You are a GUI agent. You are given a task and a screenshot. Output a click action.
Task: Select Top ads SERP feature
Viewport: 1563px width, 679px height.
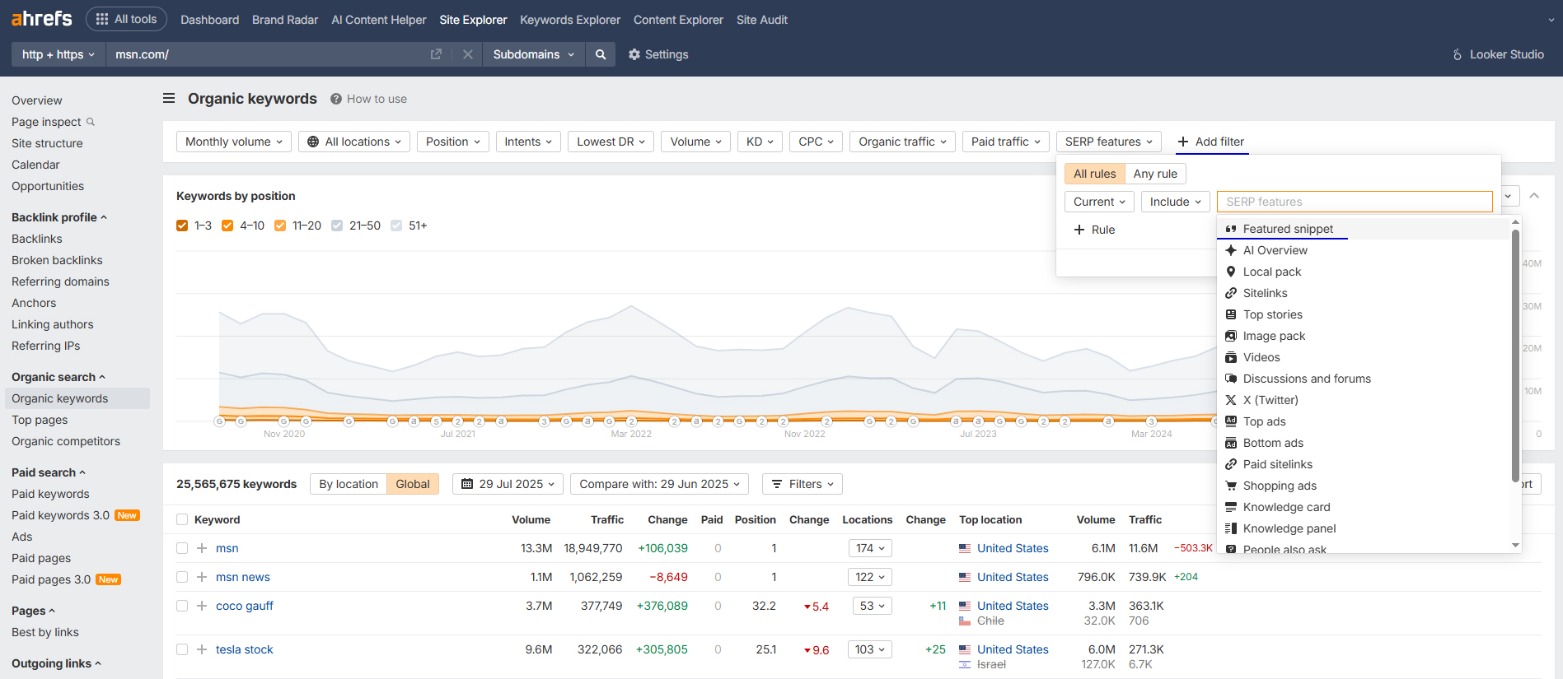1364,421
